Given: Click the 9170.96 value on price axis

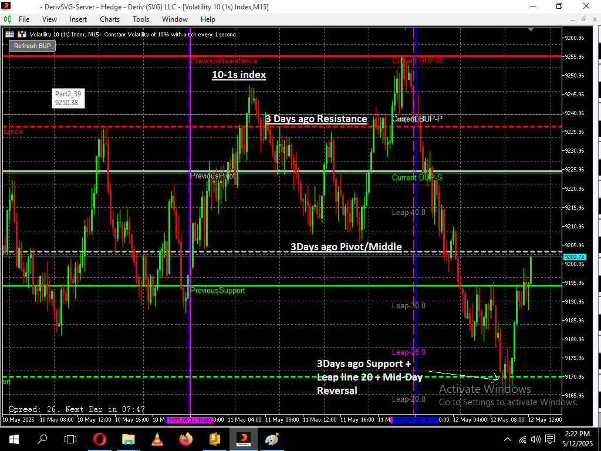Looking at the screenshot, I should 575,377.
